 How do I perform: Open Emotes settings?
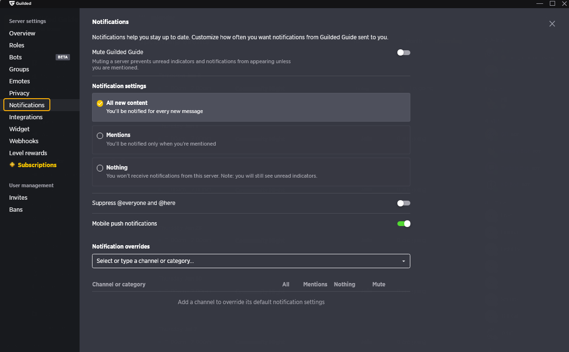click(x=20, y=81)
